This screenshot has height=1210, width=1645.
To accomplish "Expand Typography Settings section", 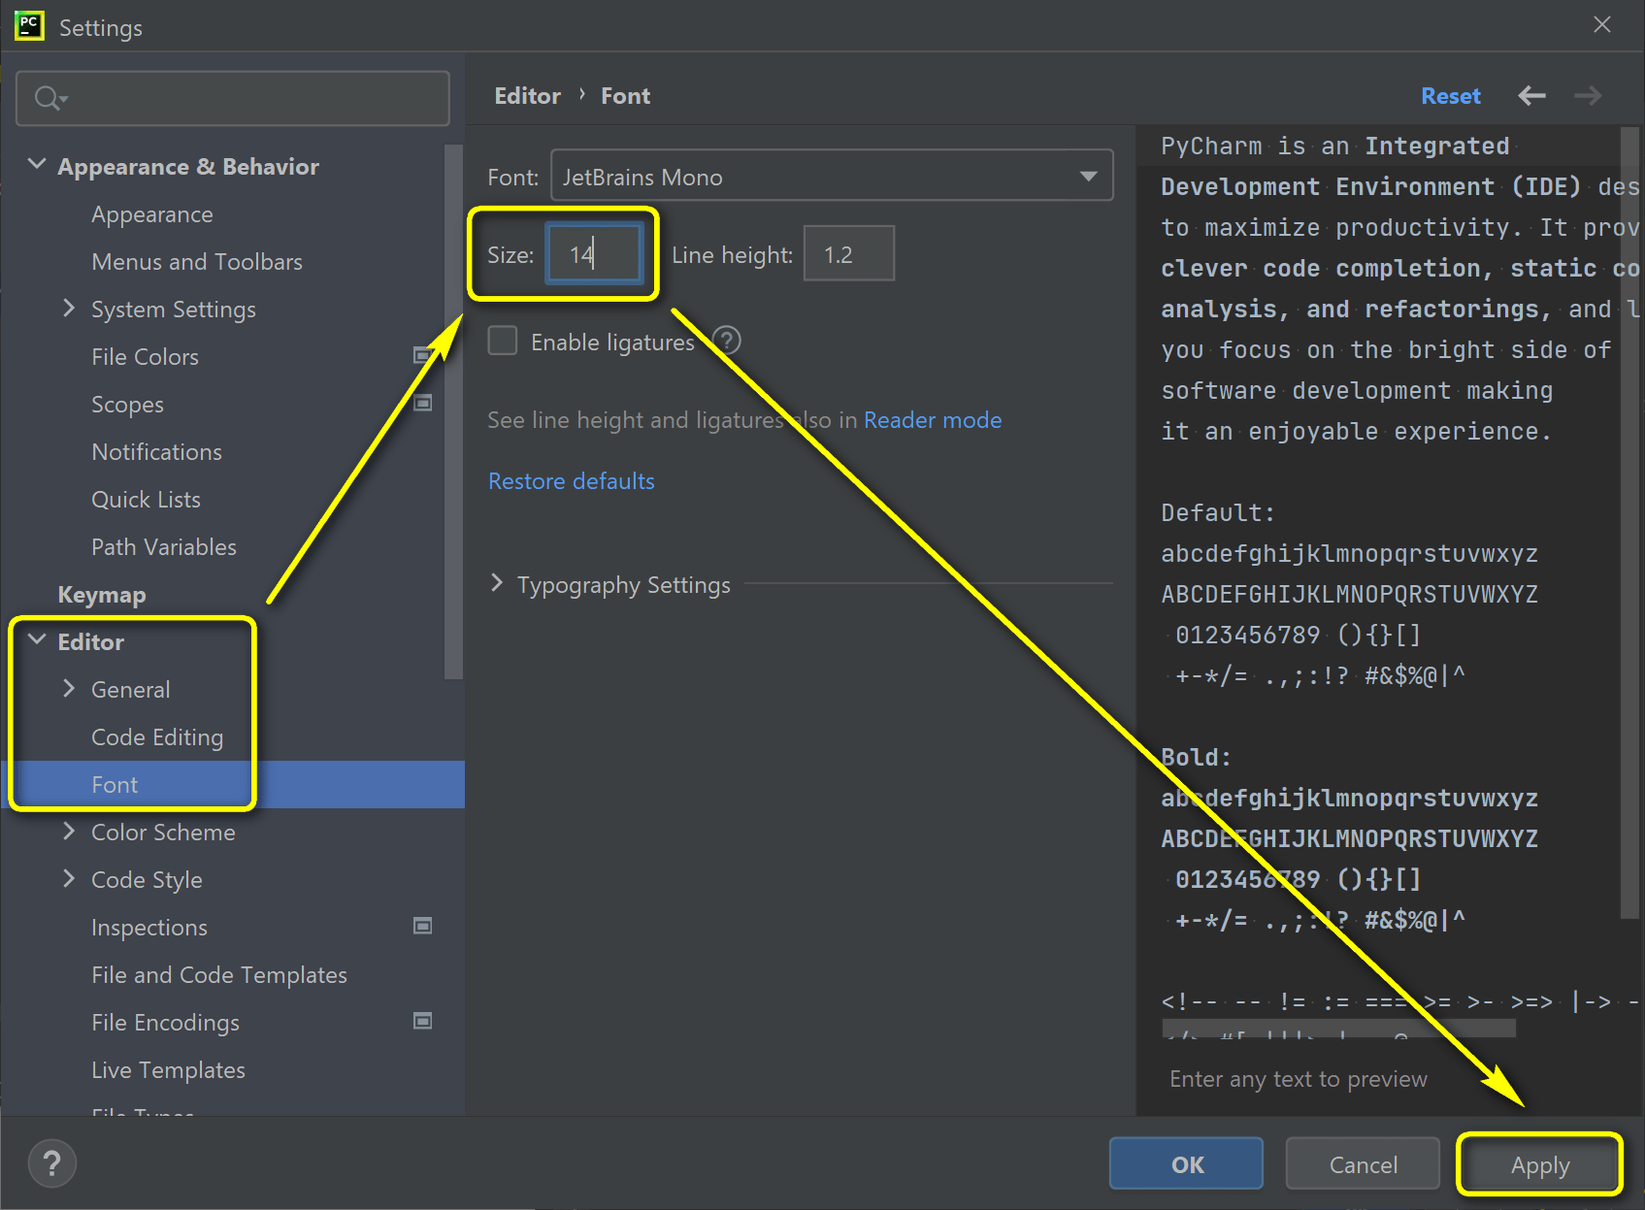I will [497, 583].
